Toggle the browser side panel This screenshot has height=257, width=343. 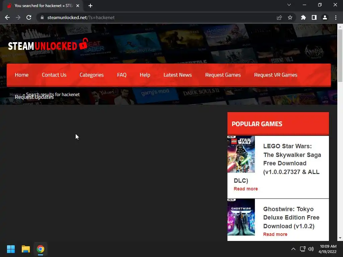314,17
